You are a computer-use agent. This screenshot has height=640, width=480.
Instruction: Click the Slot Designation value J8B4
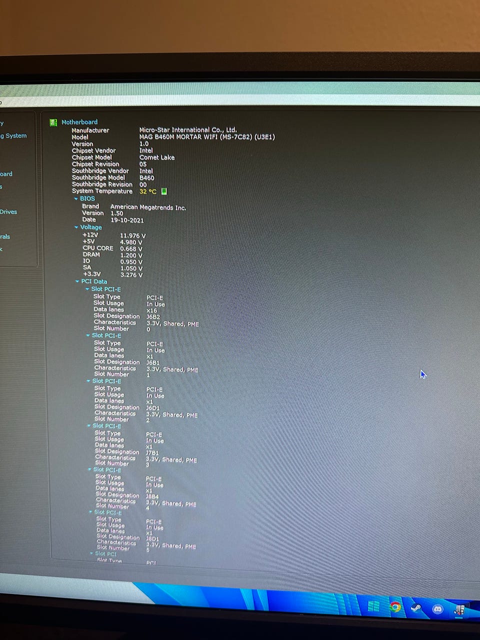(152, 497)
